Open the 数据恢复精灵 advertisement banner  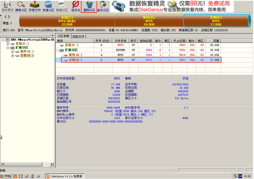click(x=172, y=7)
